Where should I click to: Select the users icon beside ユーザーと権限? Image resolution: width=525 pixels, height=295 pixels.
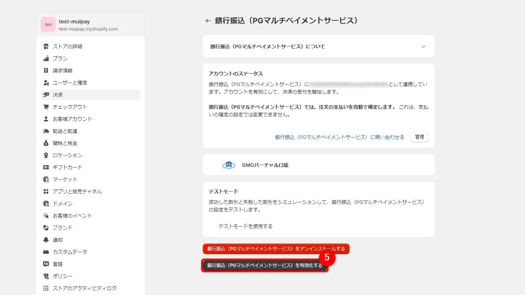coord(46,83)
